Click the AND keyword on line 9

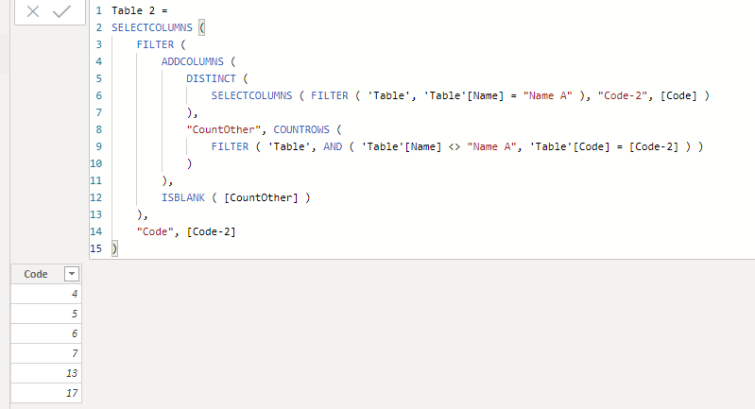pyautogui.click(x=333, y=146)
